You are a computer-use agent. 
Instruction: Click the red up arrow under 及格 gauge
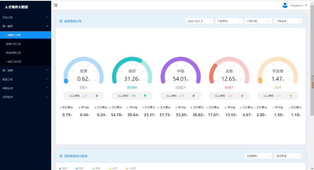click(x=242, y=96)
